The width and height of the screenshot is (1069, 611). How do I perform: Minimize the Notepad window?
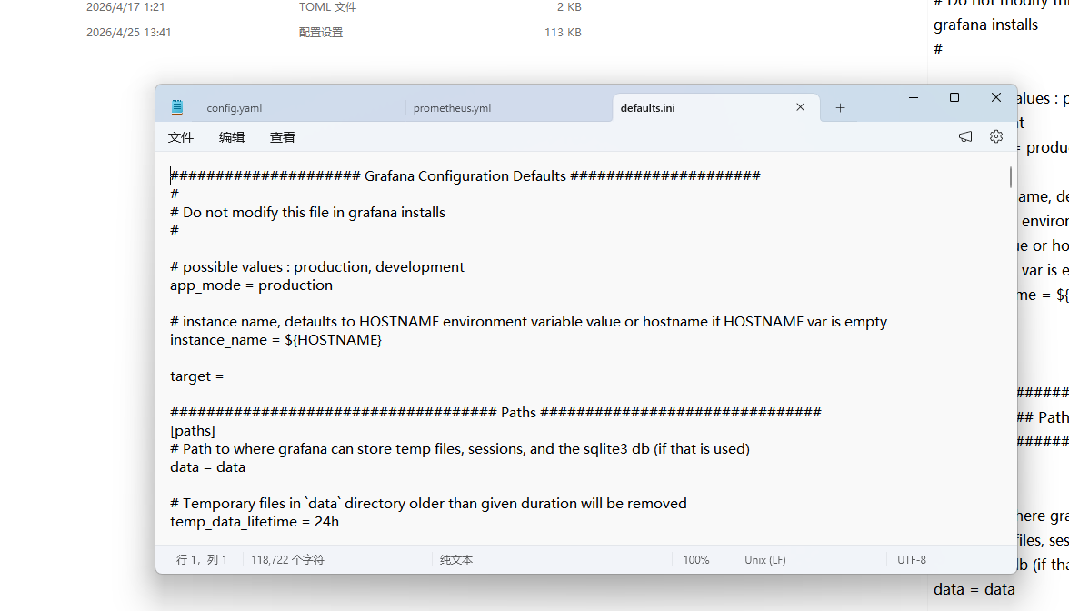point(914,97)
